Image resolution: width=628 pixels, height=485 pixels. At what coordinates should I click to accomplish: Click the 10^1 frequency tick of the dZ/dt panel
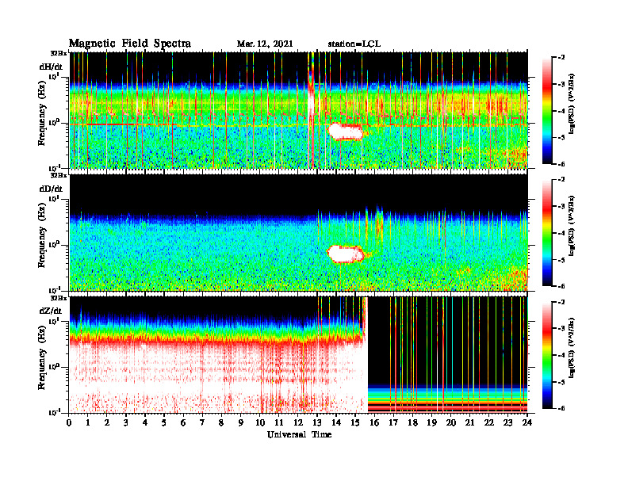(x=54, y=320)
